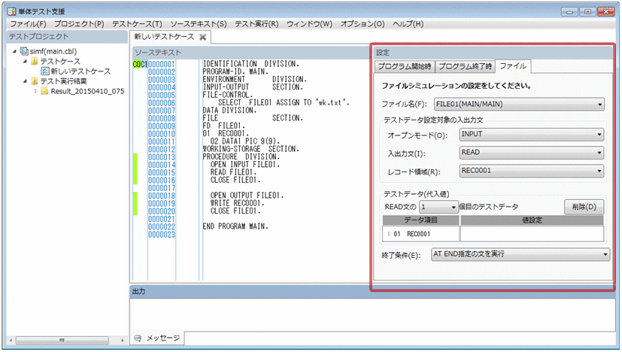
Task: Open the レコード領域 REC0001 dropdown
Action: click(599, 171)
